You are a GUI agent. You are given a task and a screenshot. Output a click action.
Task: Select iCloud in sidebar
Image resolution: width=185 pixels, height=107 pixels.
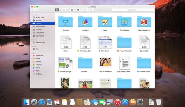(42, 24)
